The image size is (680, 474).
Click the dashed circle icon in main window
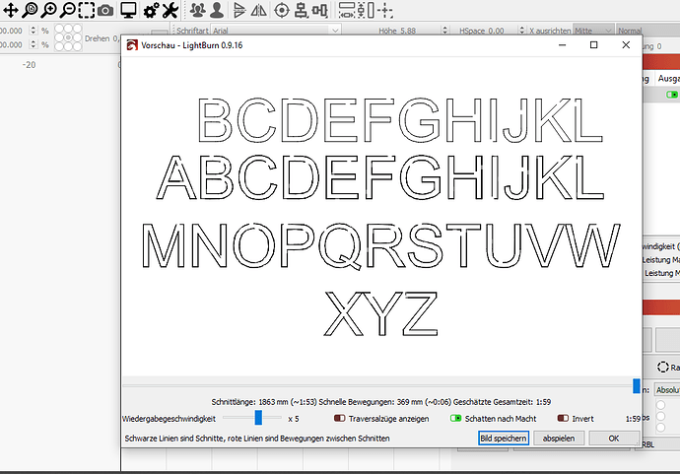[x=662, y=367]
